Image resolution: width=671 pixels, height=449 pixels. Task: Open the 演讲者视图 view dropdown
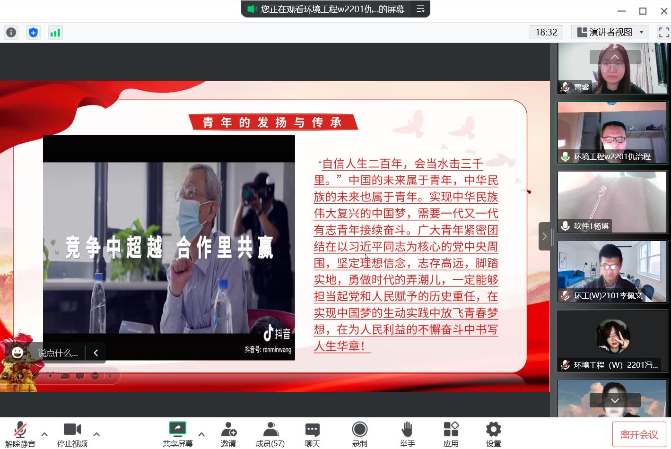pos(610,32)
